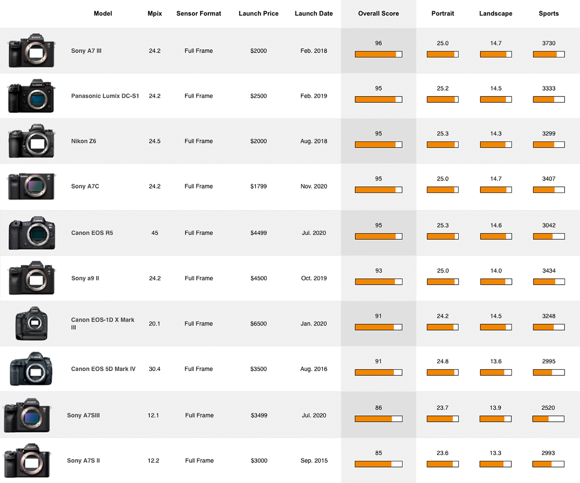Open the Sony A7C model link

85,186
